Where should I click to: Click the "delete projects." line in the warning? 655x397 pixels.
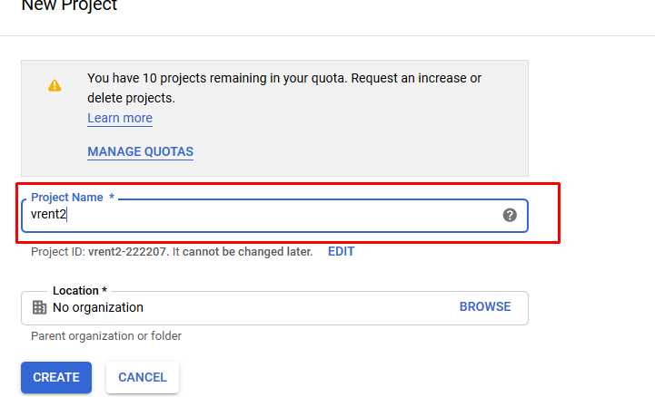click(x=131, y=98)
